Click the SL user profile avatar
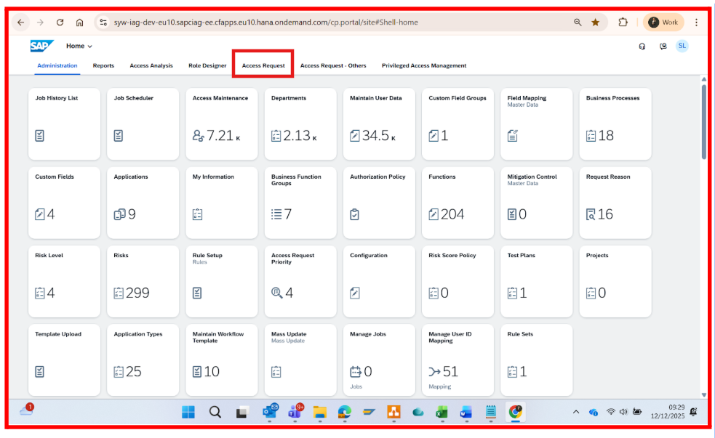The height and width of the screenshot is (438, 715). tap(682, 46)
